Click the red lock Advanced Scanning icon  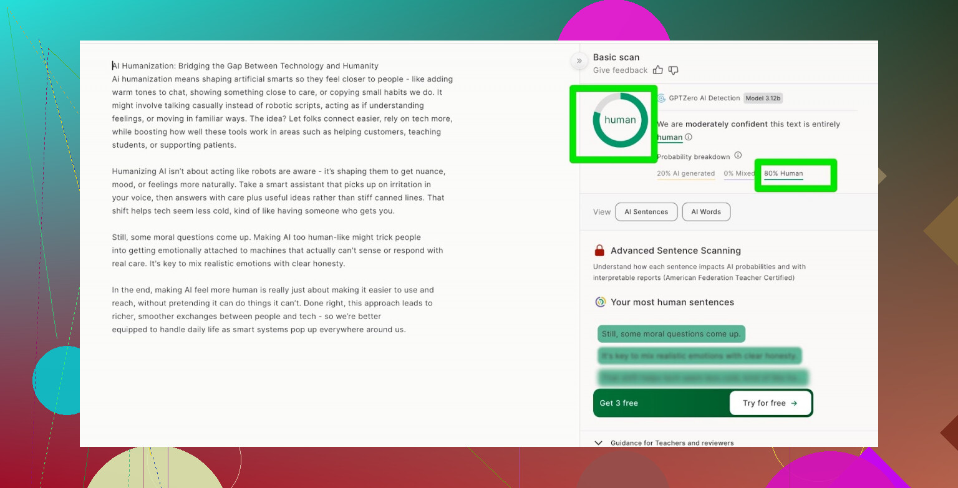click(599, 251)
